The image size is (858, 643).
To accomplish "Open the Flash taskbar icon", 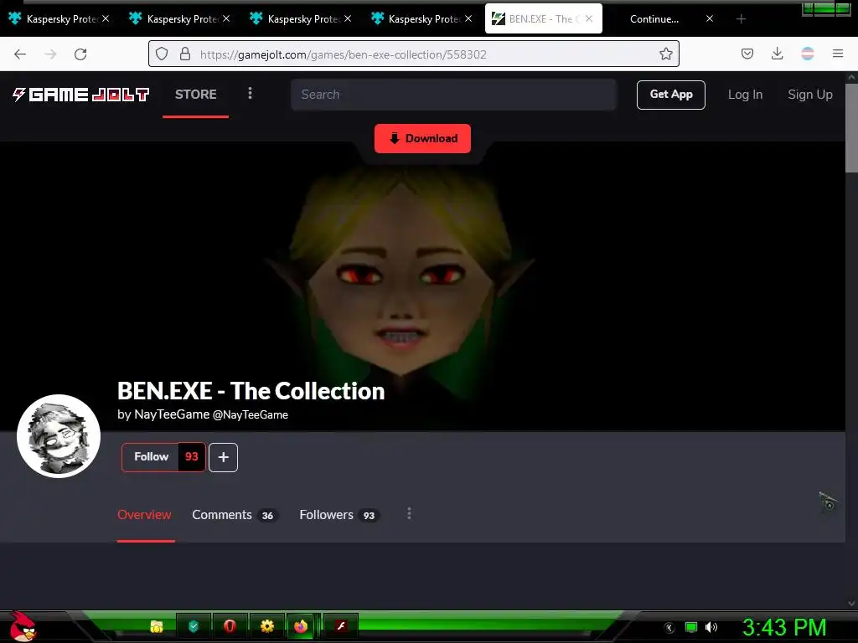I will coord(341,625).
